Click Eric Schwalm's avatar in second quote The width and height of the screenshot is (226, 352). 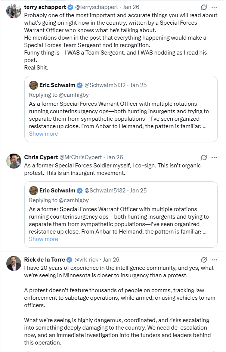tap(33, 190)
